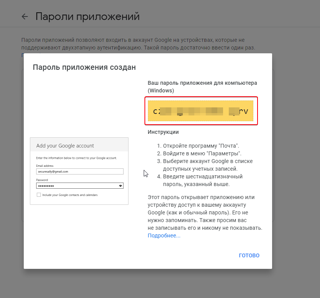The image size is (320, 298).
Task: Click the background description about двухэтапную аутентификацию
Action: [x=138, y=44]
